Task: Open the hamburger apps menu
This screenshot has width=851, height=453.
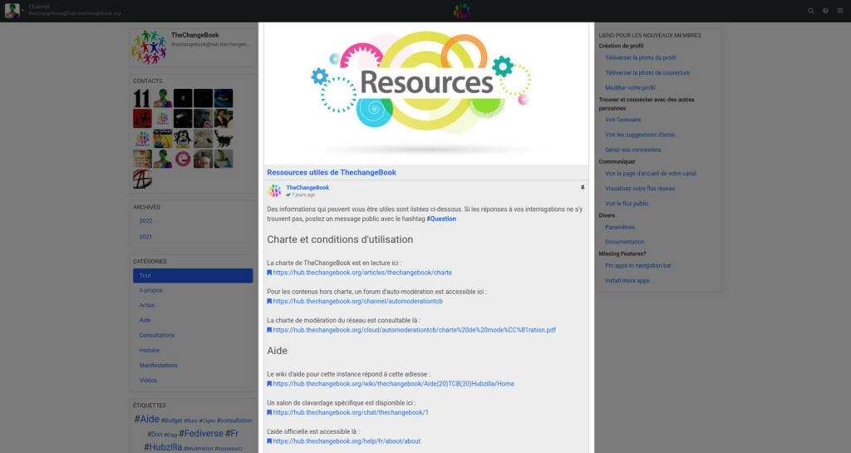Action: 840,11
